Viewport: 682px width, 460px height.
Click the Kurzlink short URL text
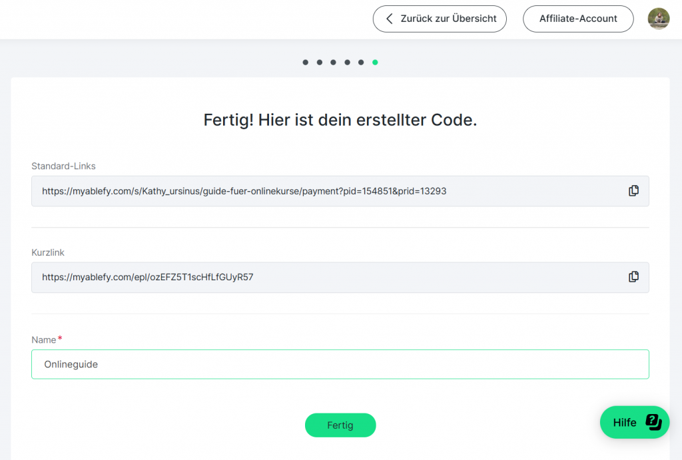coord(147,277)
